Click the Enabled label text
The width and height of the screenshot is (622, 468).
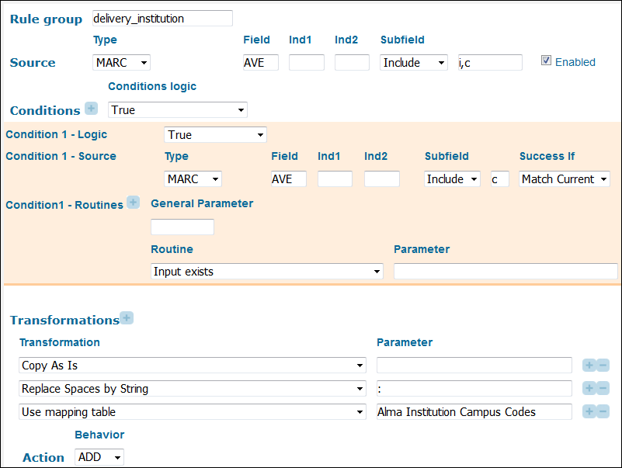(575, 62)
